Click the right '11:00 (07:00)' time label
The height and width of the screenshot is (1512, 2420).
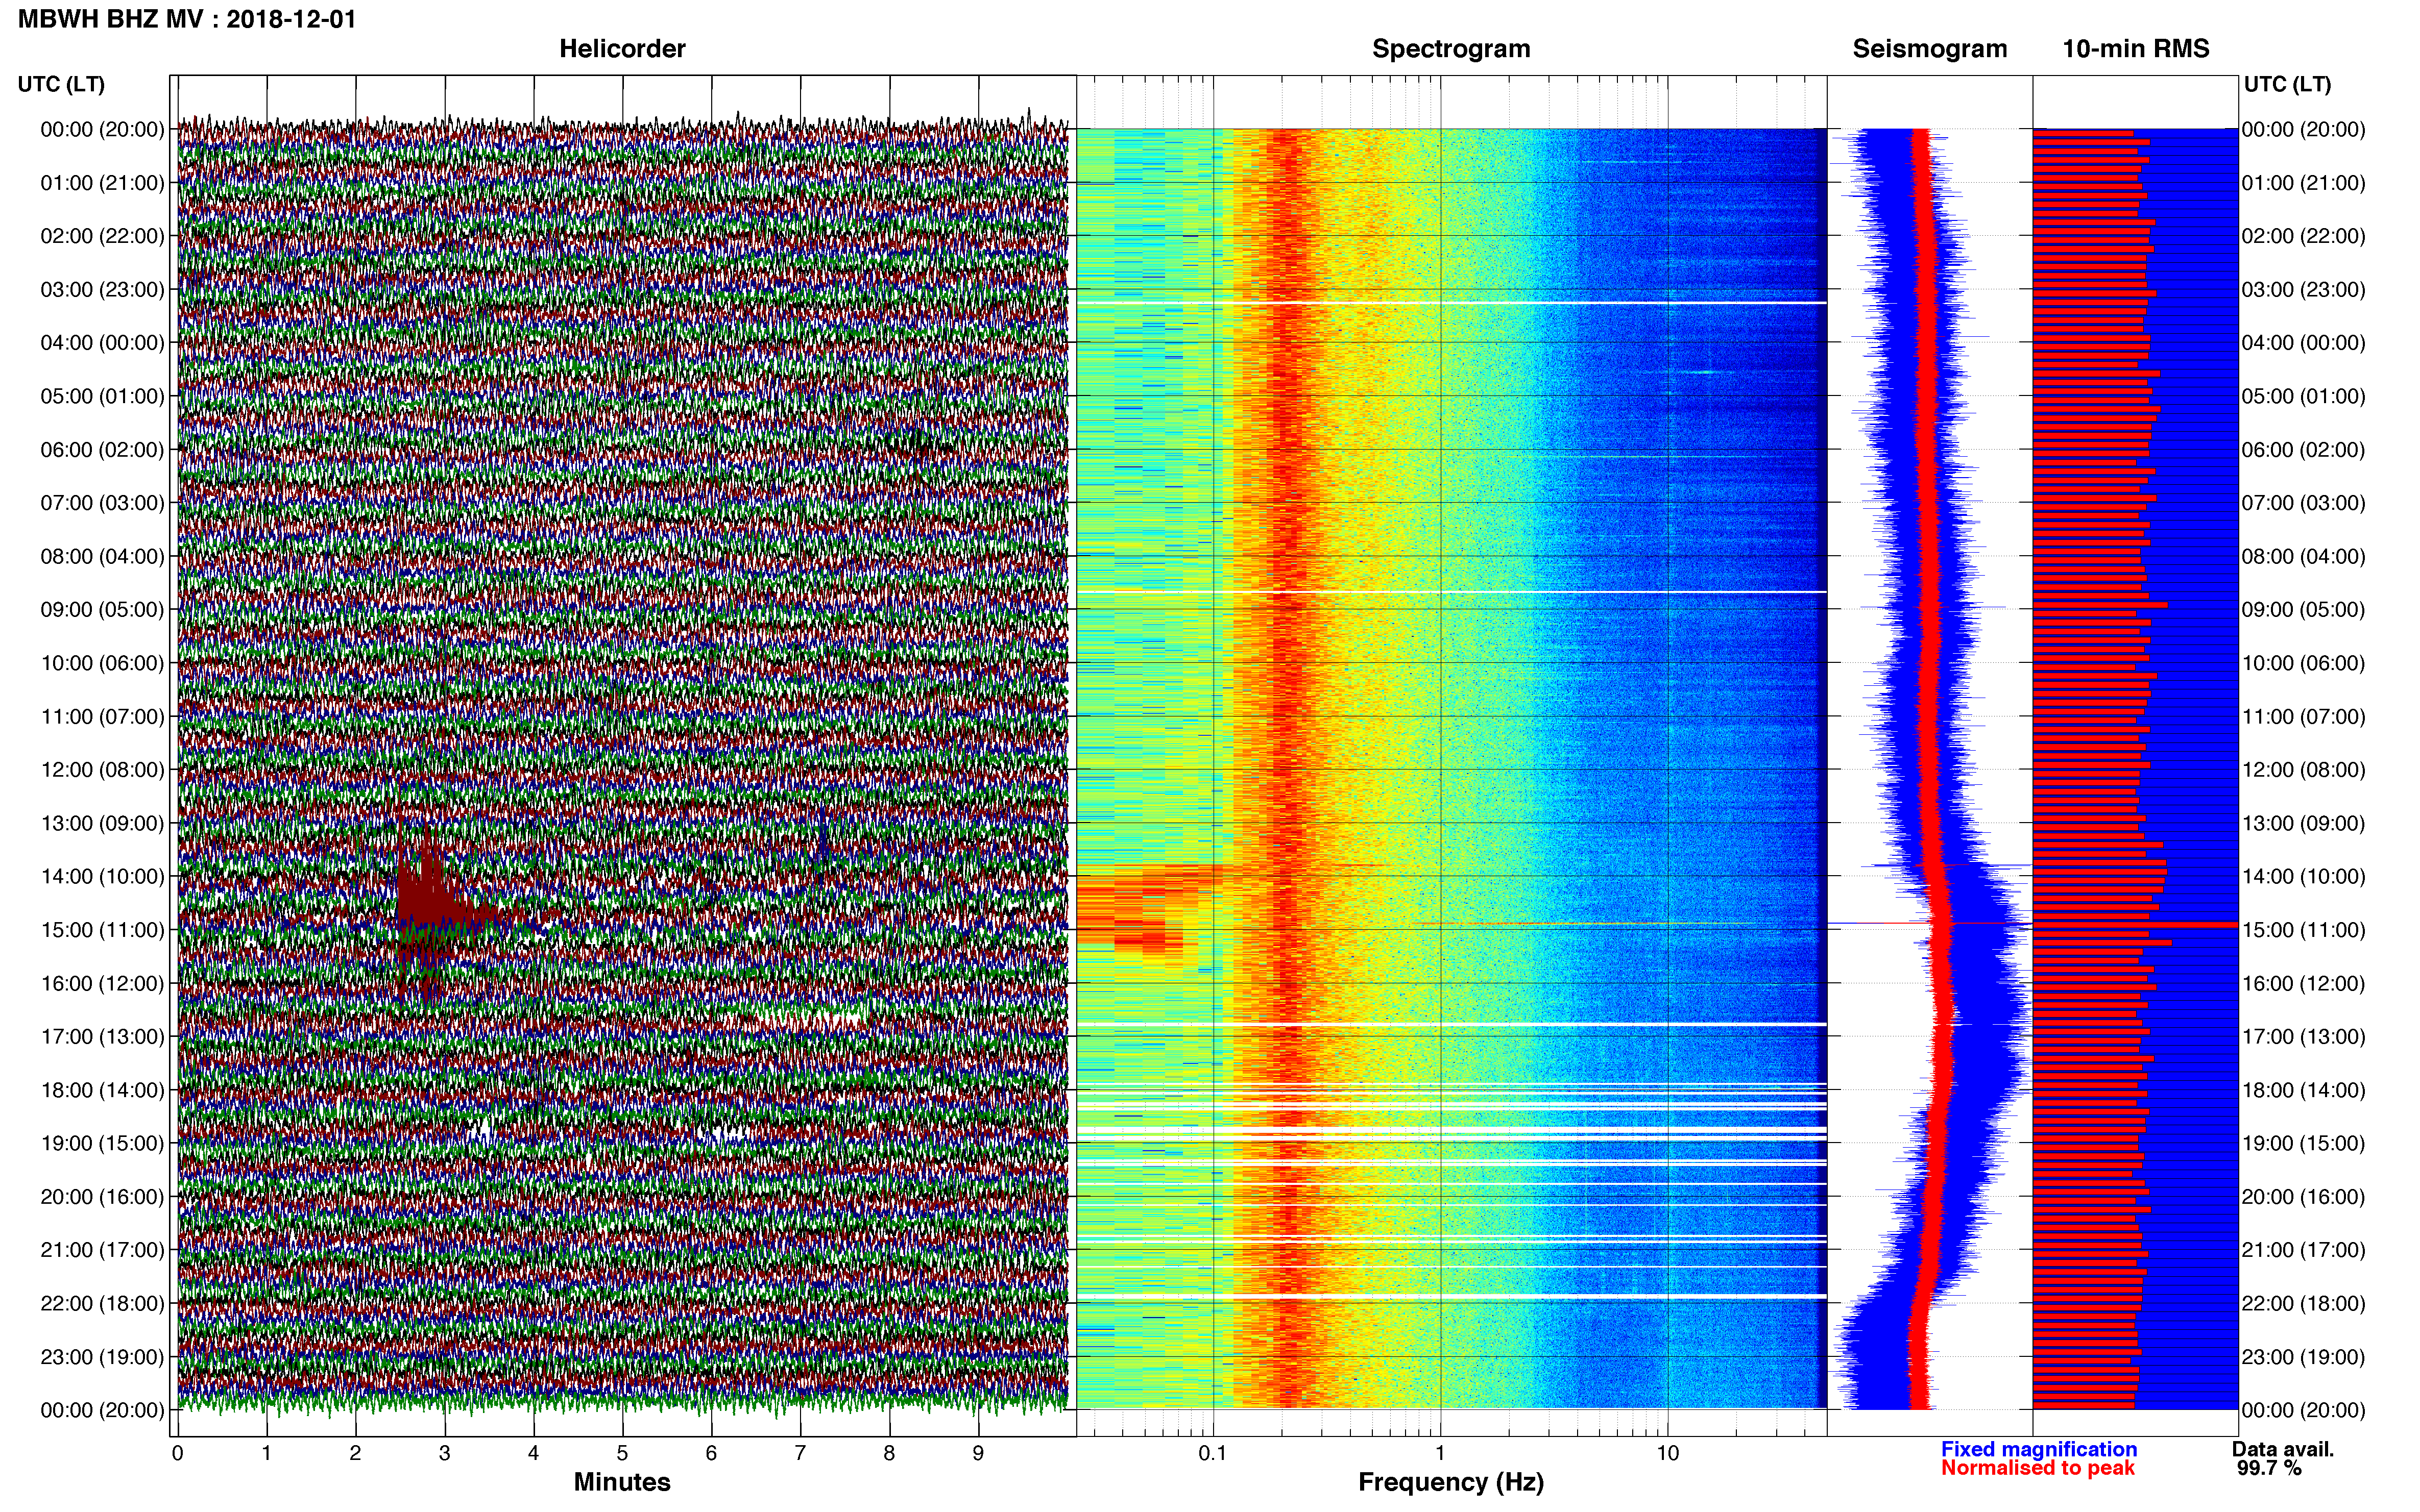click(x=2304, y=717)
